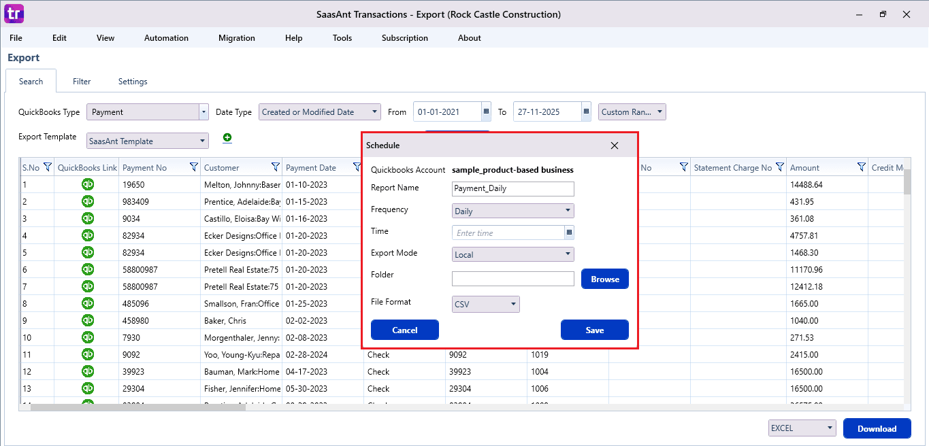Image resolution: width=929 pixels, height=446 pixels.
Task: Click the QuickBooks link icon for payment 19650
Action: [87, 184]
